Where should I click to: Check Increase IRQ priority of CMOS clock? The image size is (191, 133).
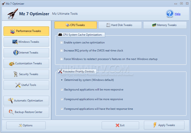point(61,51)
